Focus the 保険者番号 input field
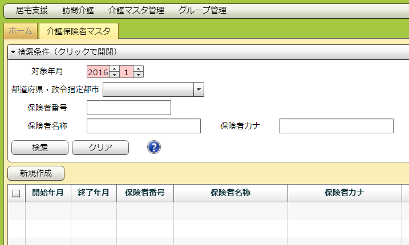The height and width of the screenshot is (245, 409). (x=129, y=108)
